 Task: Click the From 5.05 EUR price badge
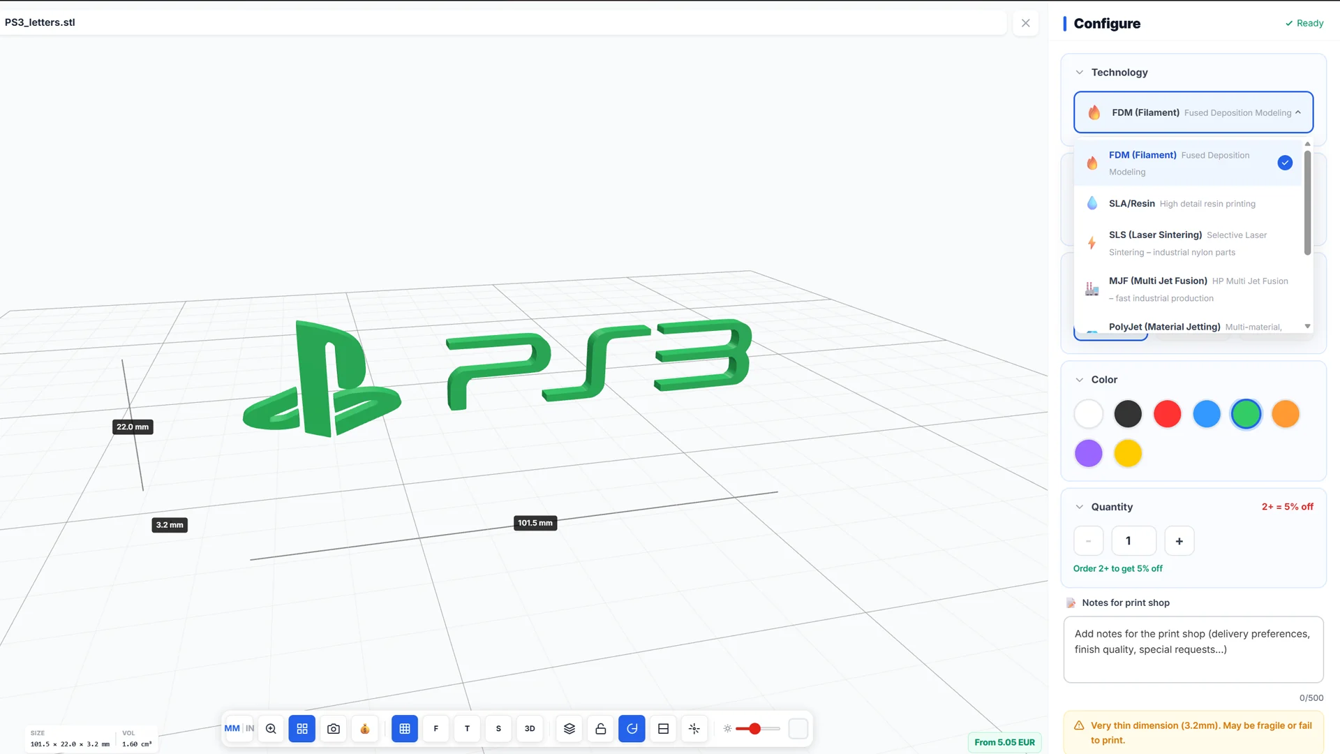(1004, 742)
